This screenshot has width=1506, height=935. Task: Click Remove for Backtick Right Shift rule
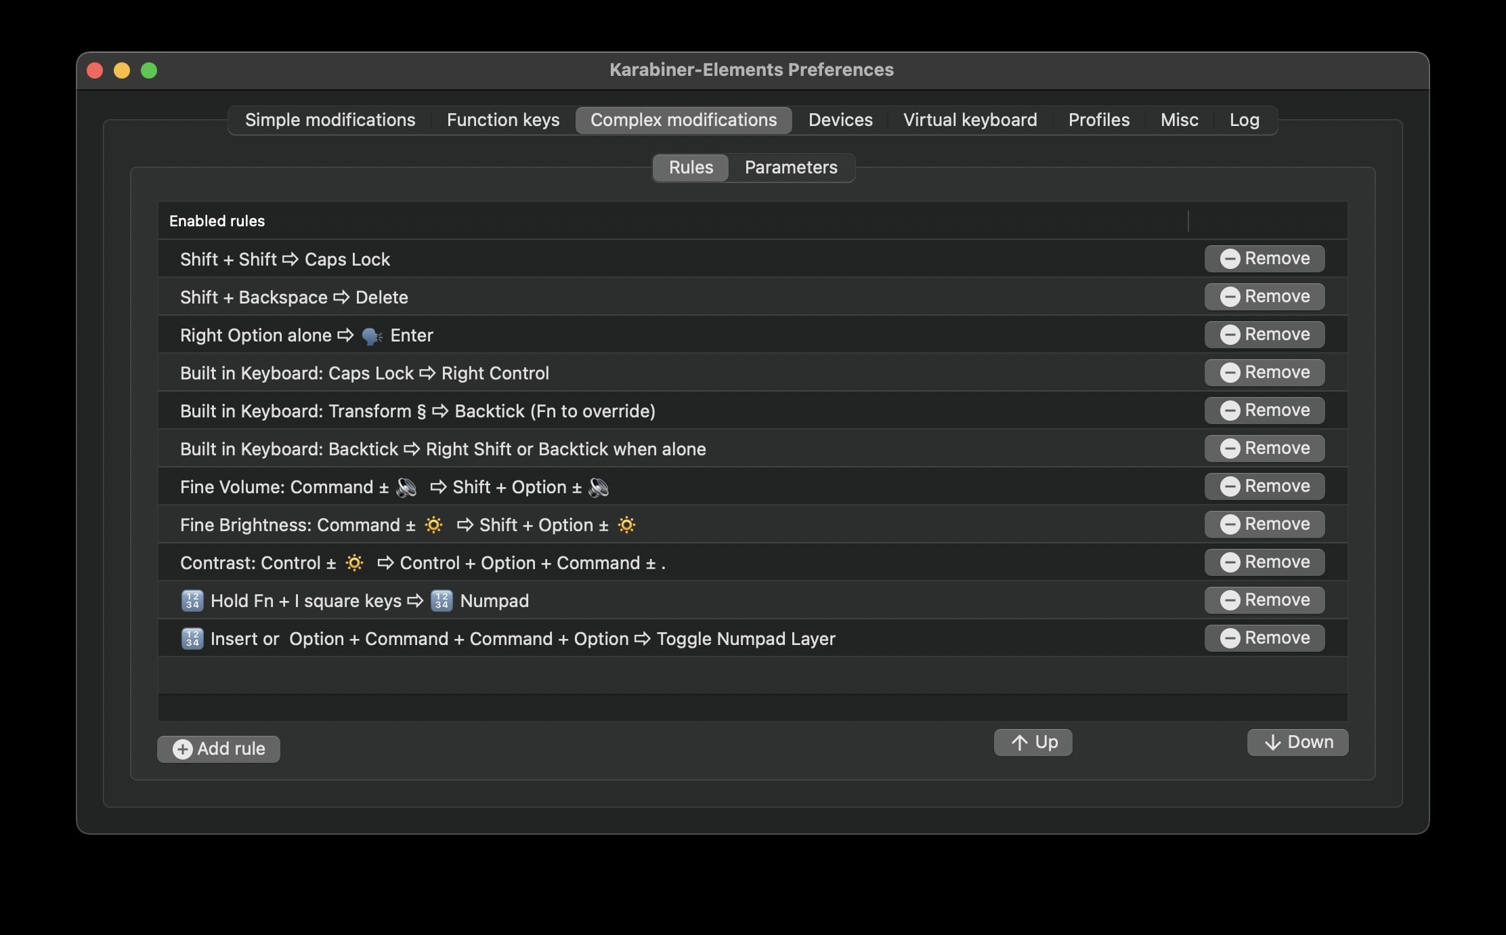(1265, 448)
